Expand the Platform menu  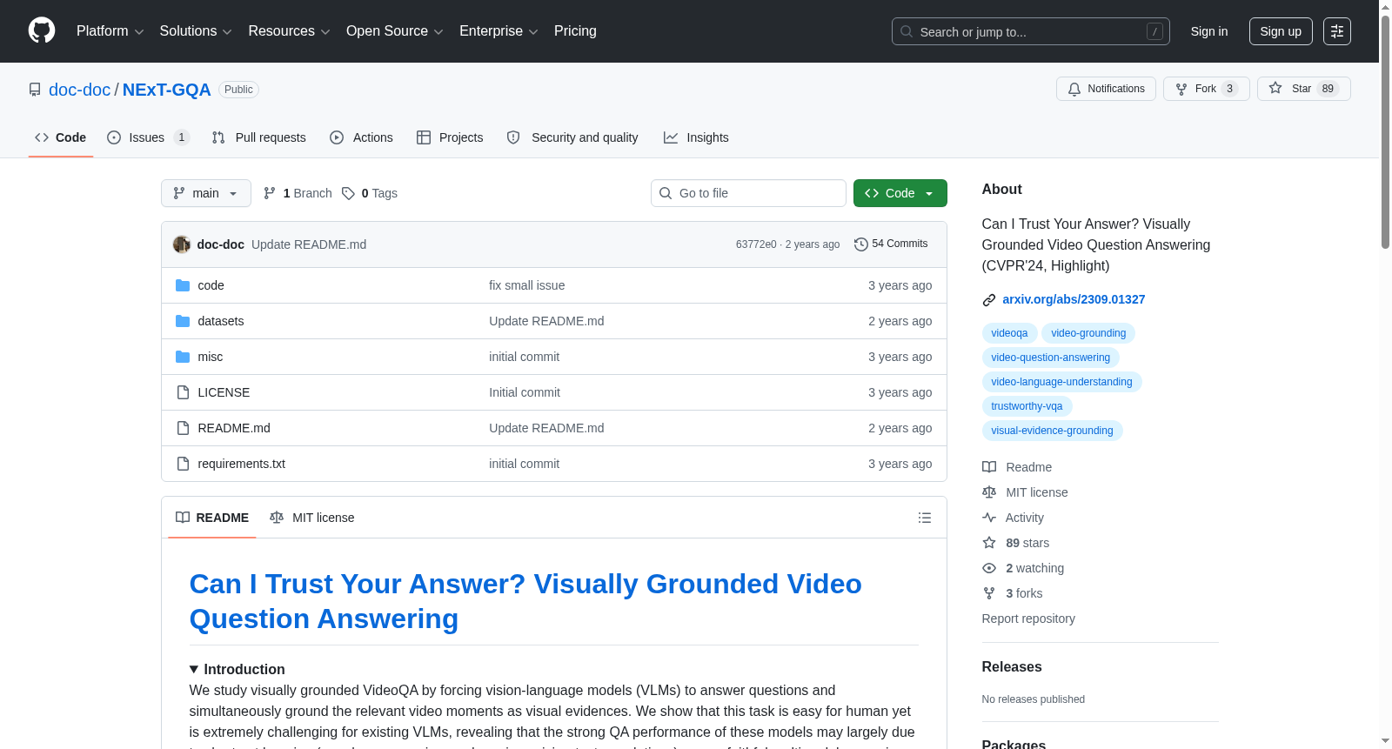[110, 31]
